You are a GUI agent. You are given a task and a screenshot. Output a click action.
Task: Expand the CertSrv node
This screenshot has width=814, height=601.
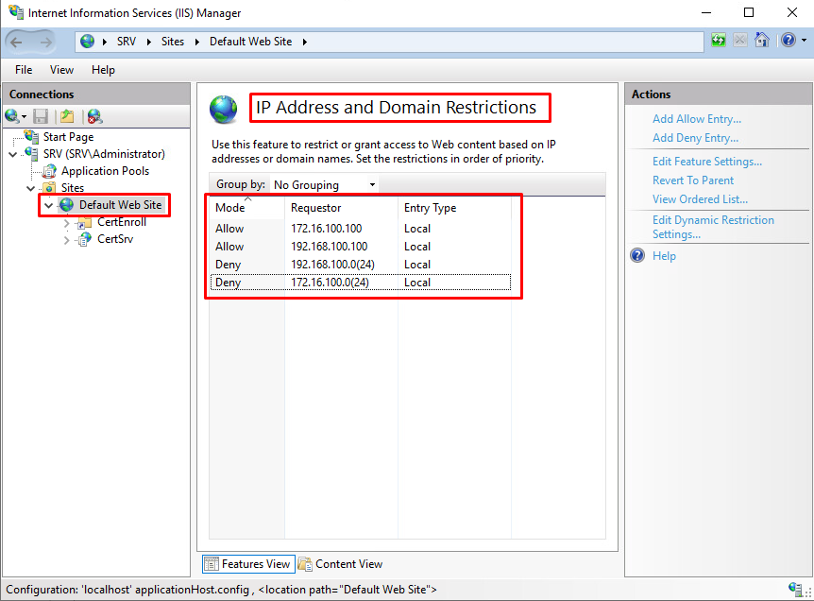coord(66,240)
